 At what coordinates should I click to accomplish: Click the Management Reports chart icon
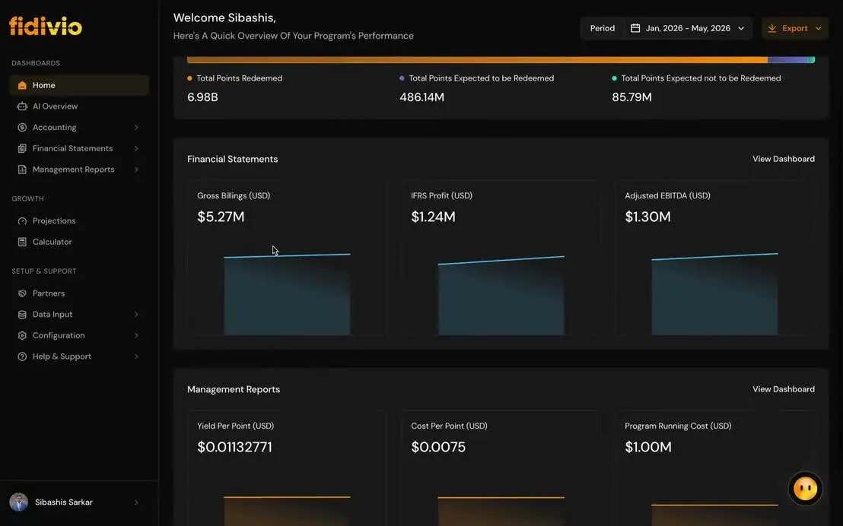22,170
